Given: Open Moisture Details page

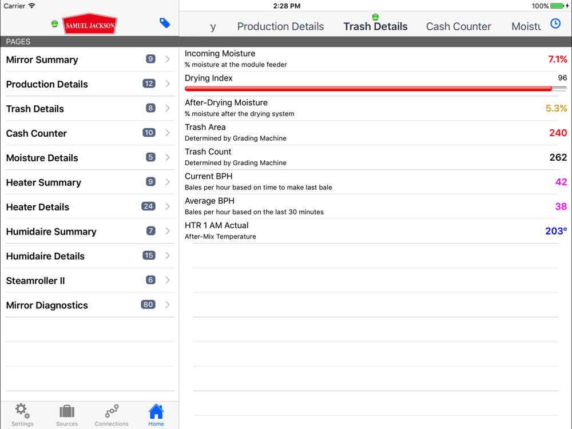Looking at the screenshot, I should pyautogui.click(x=90, y=158).
